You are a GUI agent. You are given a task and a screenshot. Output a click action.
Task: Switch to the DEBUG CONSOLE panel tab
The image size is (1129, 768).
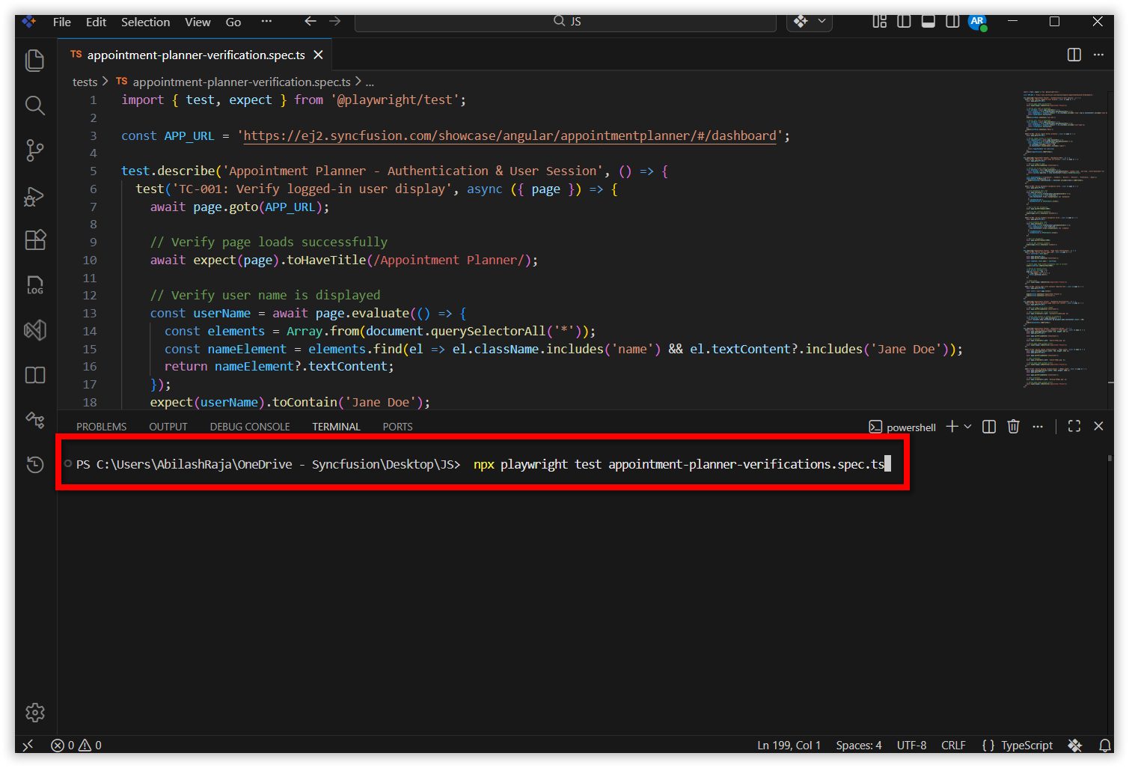coord(250,427)
